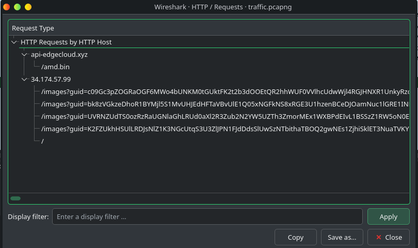Click the yellow window button
This screenshot has height=248, width=418.
(28, 7)
